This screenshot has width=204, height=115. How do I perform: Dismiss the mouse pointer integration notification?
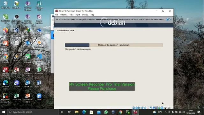pos(167,19)
